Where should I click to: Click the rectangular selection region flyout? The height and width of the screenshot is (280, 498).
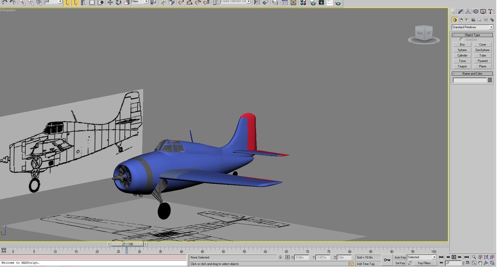(x=92, y=2)
